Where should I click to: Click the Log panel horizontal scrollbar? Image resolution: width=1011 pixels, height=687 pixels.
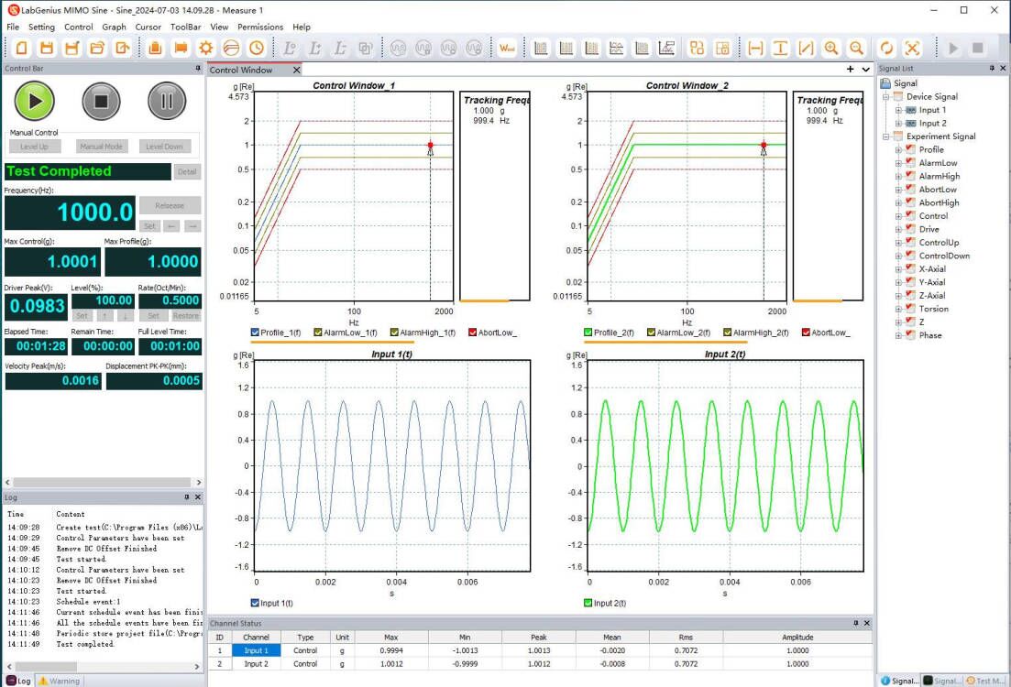point(103,666)
